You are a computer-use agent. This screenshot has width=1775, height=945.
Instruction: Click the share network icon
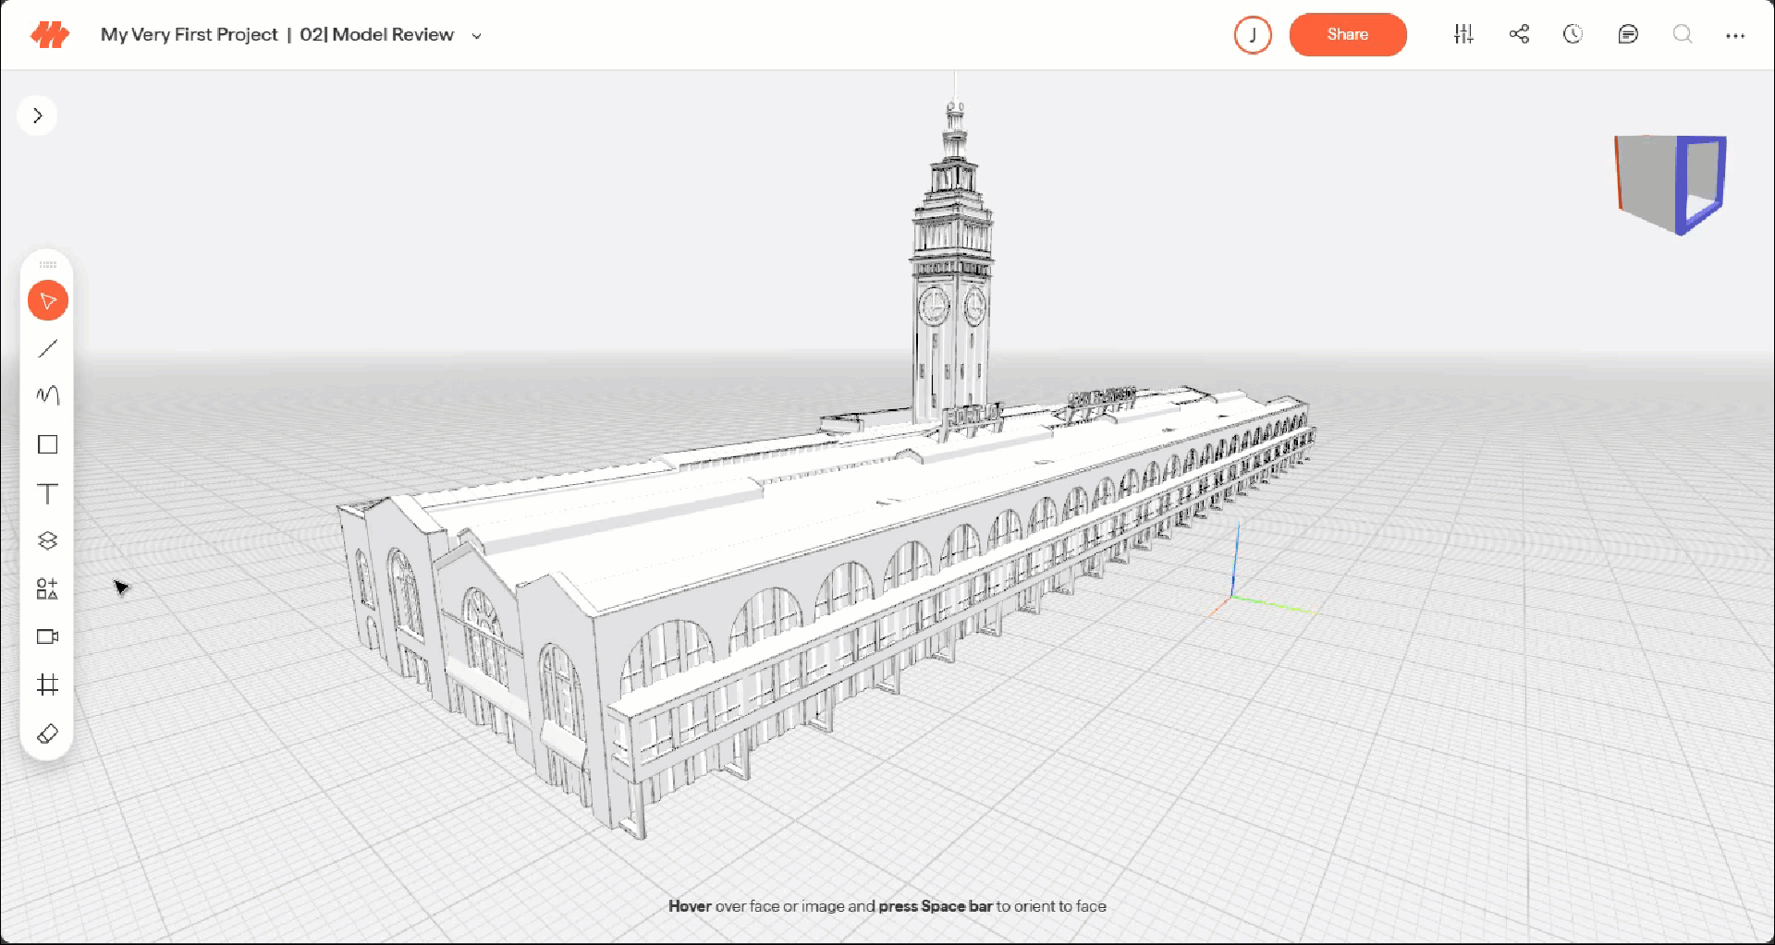[1519, 34]
